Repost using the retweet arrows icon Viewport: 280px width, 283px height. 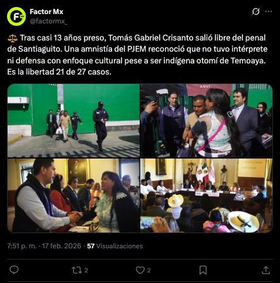click(x=77, y=270)
